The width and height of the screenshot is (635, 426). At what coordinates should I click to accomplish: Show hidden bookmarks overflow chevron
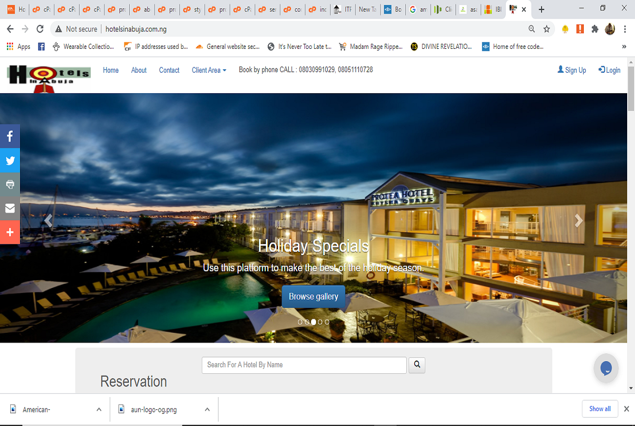pyautogui.click(x=624, y=47)
